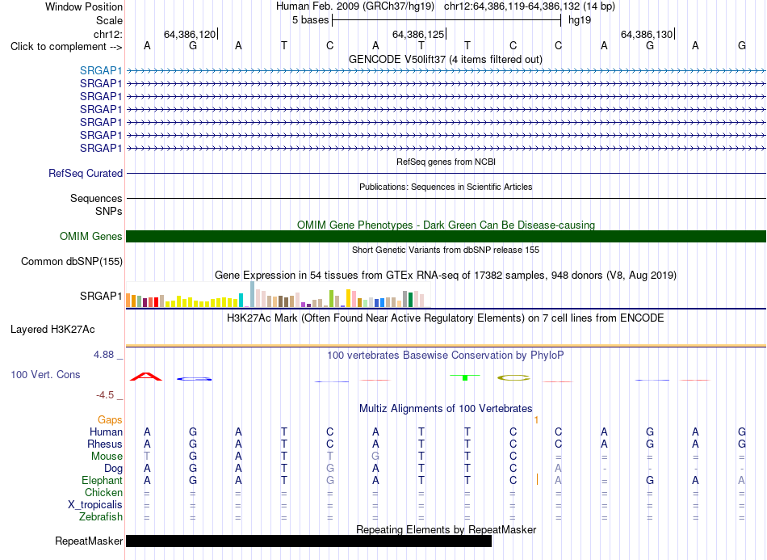
Task: Click the dark green OMIM gene bar
Action: [x=446, y=237]
